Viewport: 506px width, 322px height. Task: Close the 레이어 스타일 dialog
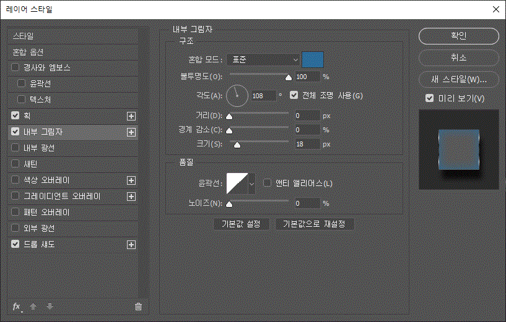pos(496,9)
